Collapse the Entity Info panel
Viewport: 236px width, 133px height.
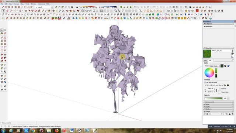point(204,24)
